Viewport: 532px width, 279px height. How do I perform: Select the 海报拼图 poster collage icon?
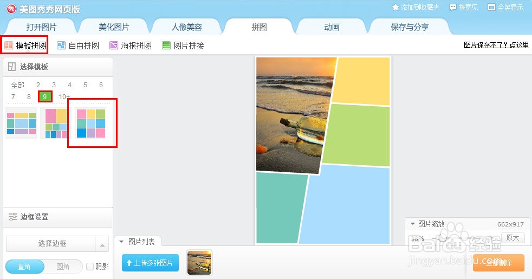coord(114,45)
